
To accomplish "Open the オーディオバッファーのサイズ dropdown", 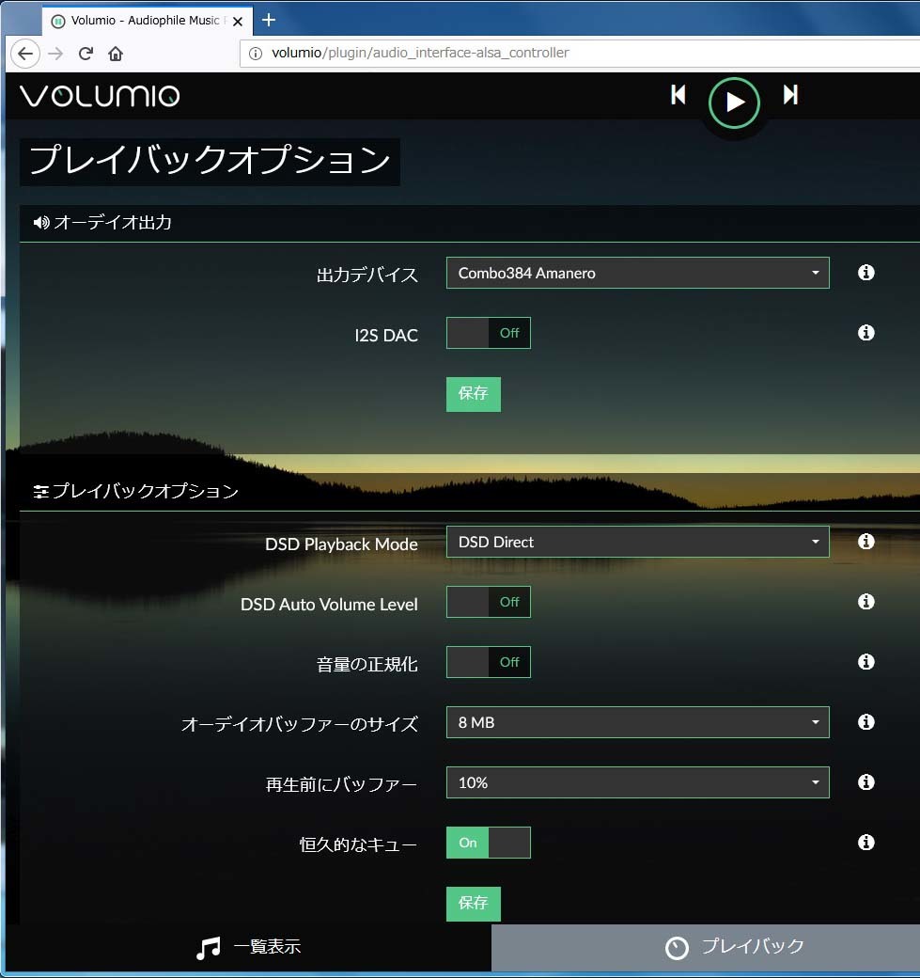I will point(637,722).
